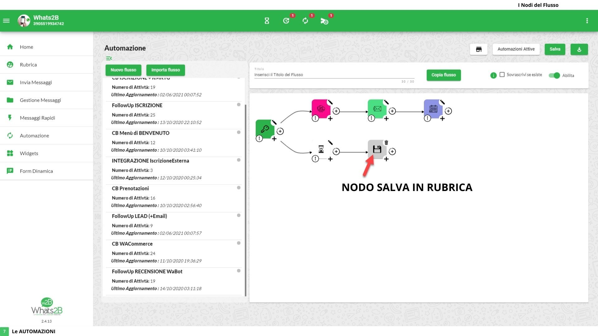The width and height of the screenshot is (598, 336).
Task: Open the info circle under the calendar node
Action: pyautogui.click(x=427, y=118)
